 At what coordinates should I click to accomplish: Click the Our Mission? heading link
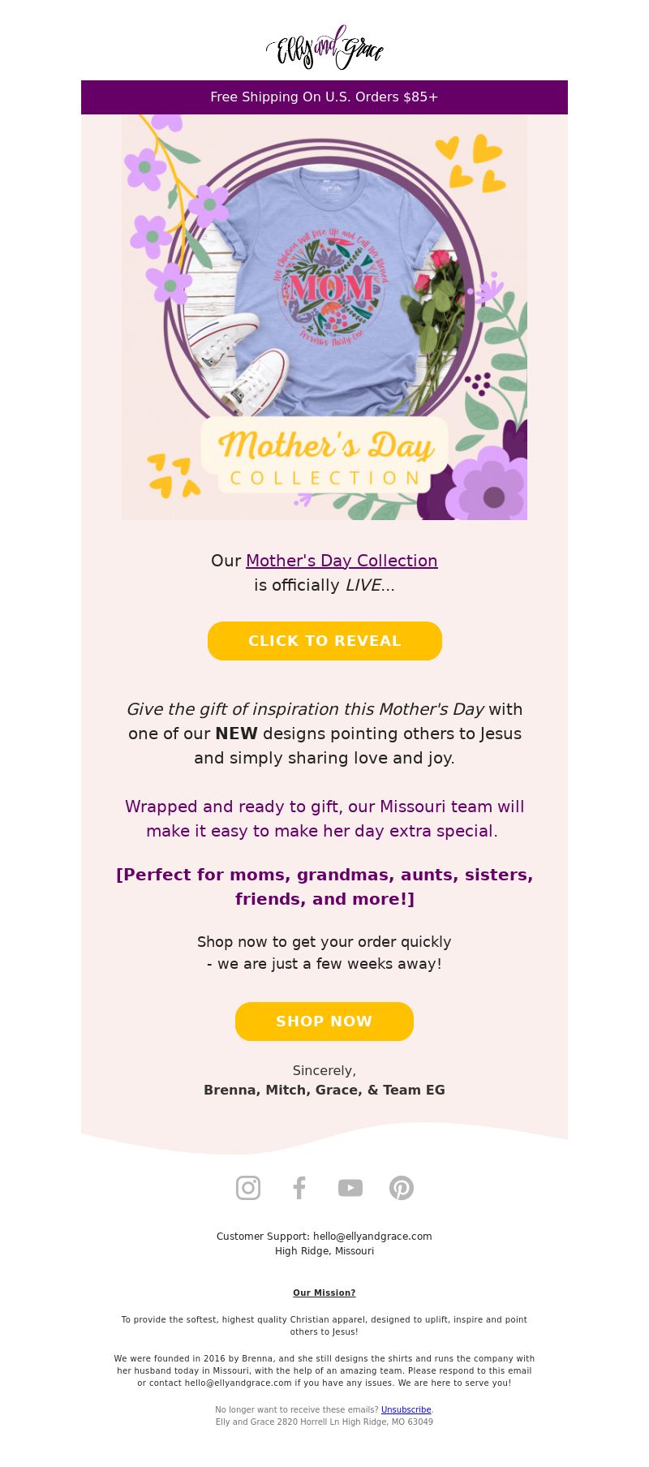[324, 1293]
